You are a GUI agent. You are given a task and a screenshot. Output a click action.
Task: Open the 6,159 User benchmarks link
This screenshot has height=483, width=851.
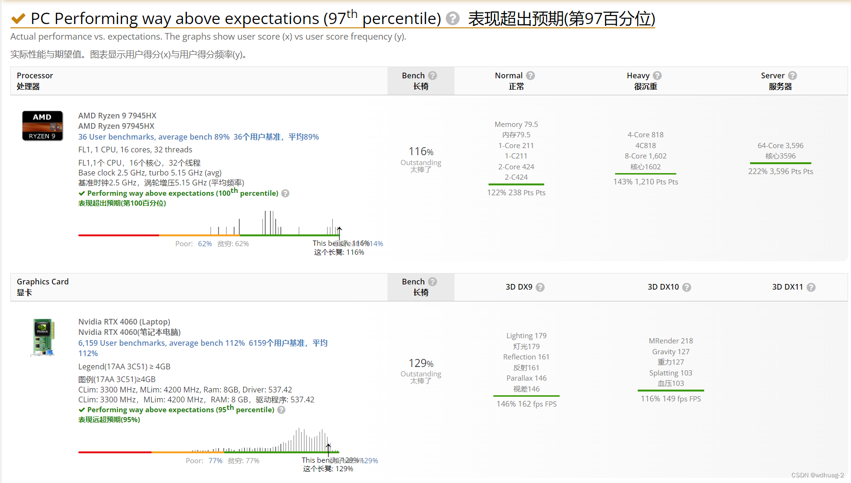(161, 343)
